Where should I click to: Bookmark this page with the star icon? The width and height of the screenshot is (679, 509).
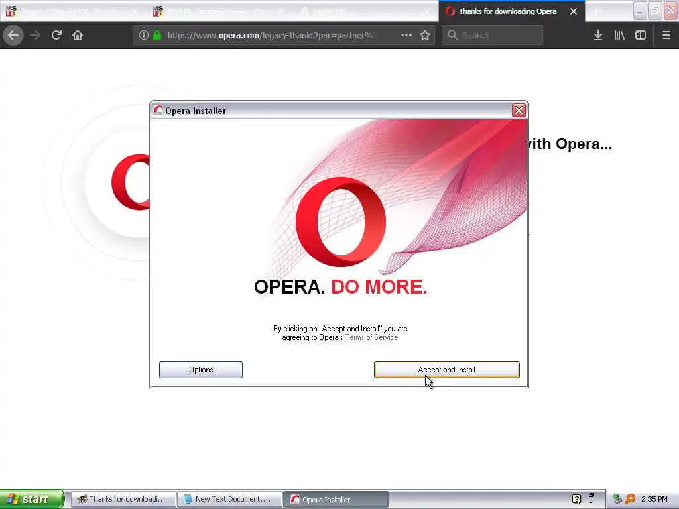[x=425, y=36]
